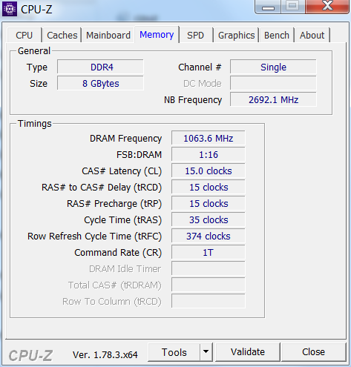Click the memory Type field showing DDR4

coord(100,67)
